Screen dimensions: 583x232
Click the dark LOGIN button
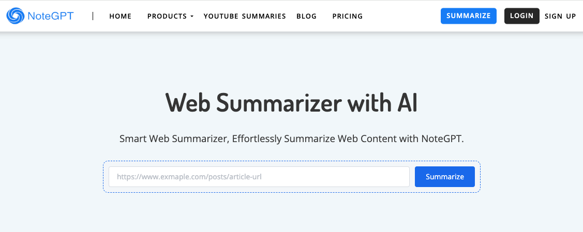(x=521, y=16)
